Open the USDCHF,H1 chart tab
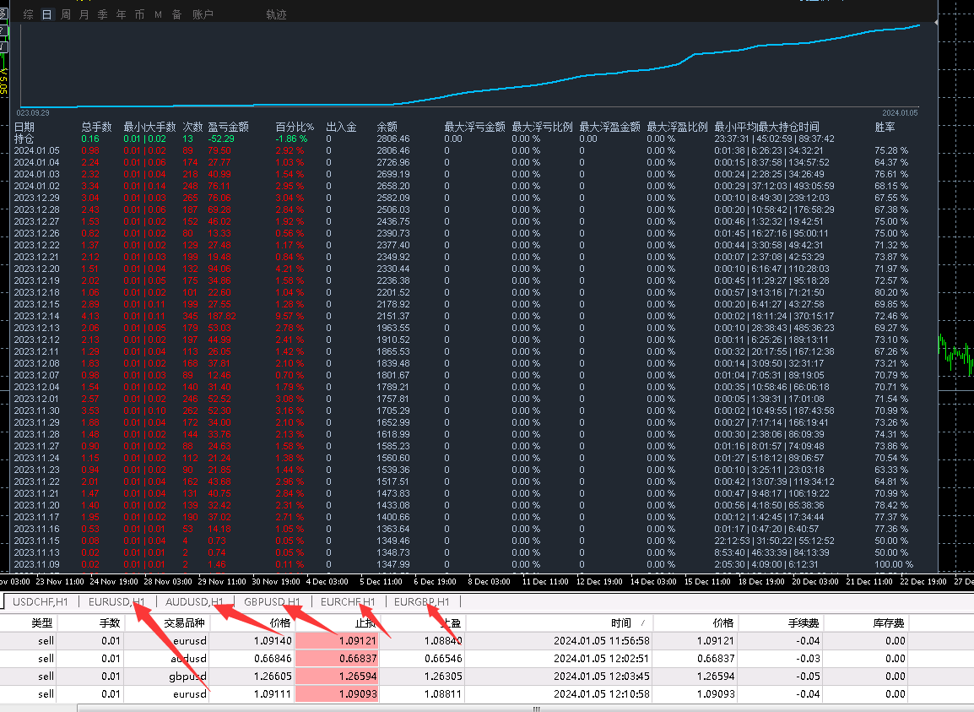This screenshot has width=974, height=712. 39,601
